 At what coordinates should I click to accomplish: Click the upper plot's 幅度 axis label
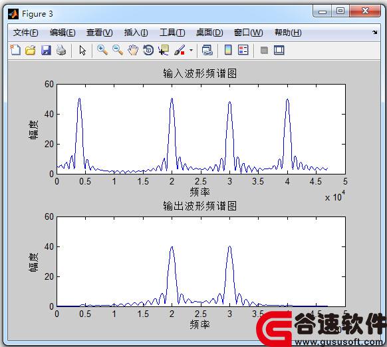[33, 130]
